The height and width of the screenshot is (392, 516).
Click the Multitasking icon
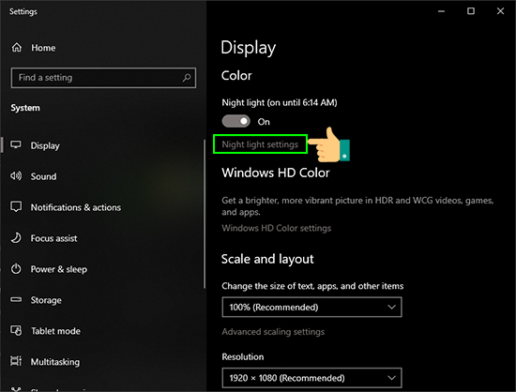point(16,361)
